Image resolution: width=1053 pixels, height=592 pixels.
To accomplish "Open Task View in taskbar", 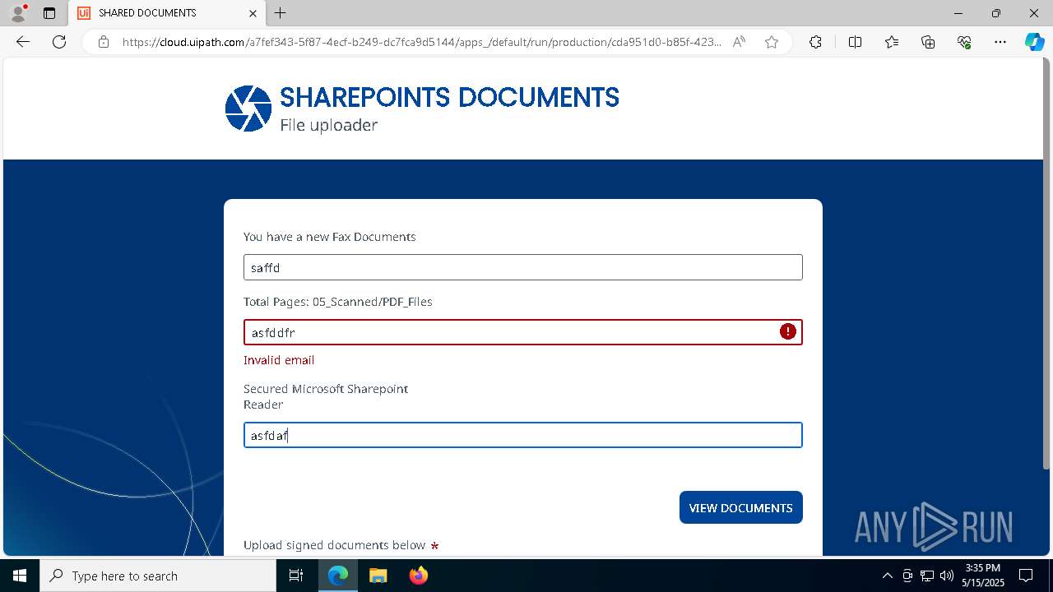I will tap(296, 576).
